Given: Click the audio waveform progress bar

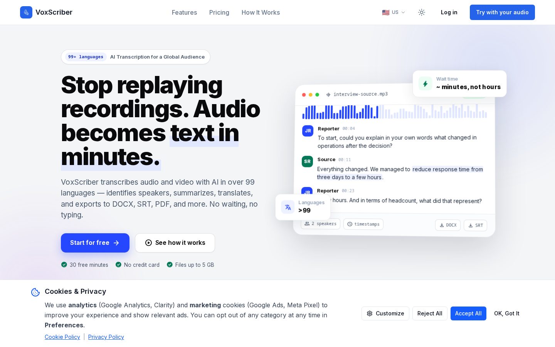Looking at the screenshot, I should coord(394,111).
